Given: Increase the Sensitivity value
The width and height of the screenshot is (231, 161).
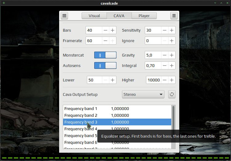Looking at the screenshot, I should [172, 30].
